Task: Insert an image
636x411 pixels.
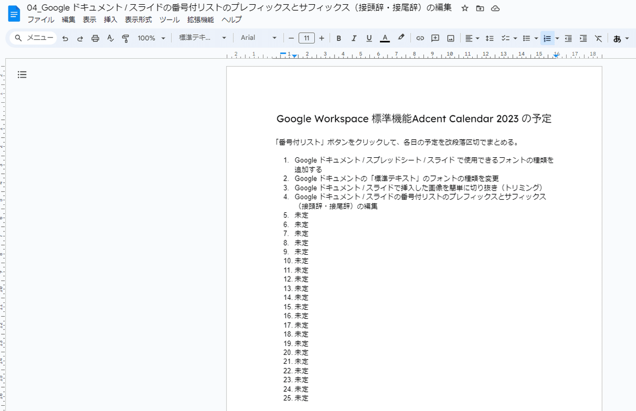Action: 450,38
